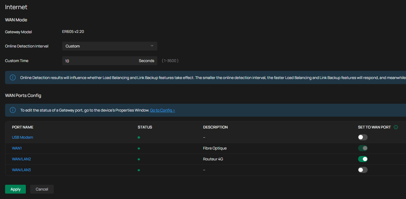Image resolution: width=406 pixels, height=199 pixels.
Task: Click the Cancel button
Action: (42, 189)
